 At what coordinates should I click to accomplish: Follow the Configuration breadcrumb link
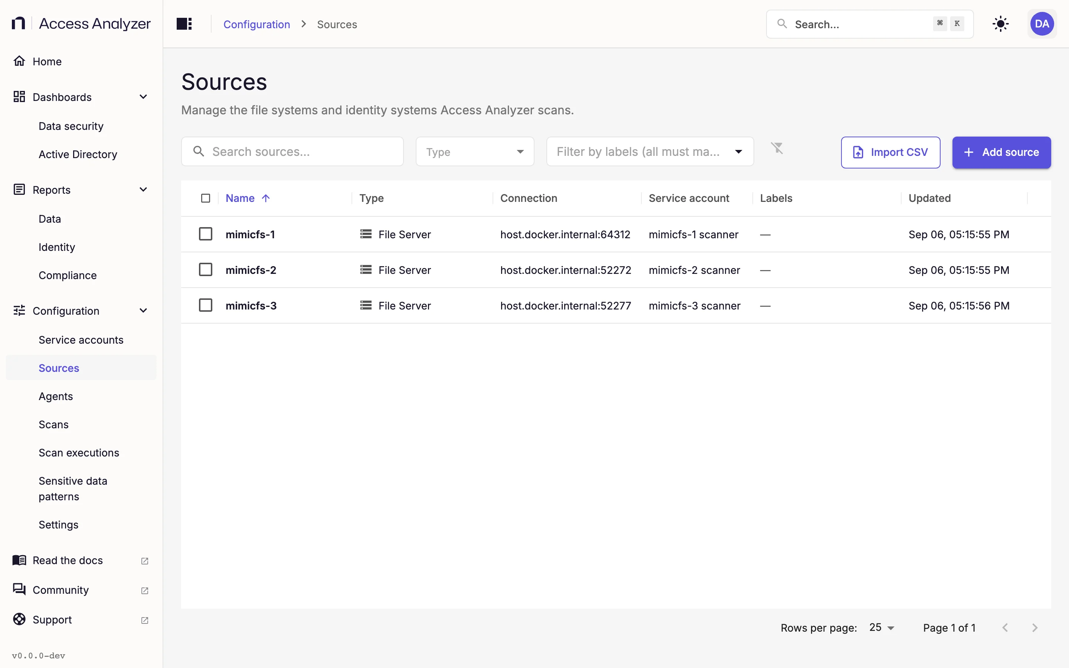(x=256, y=24)
